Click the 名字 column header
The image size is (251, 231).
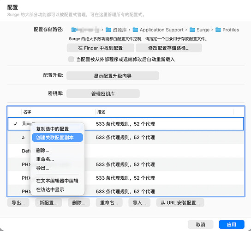[58, 112]
